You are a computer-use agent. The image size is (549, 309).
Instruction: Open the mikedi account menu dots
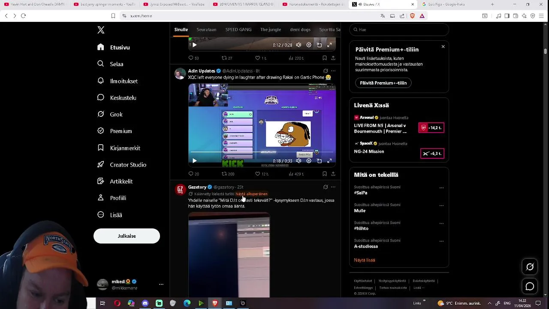click(161, 285)
